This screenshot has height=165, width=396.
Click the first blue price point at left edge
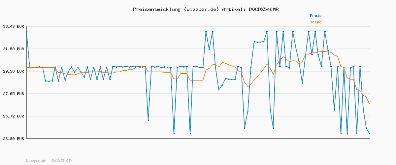tap(26, 31)
